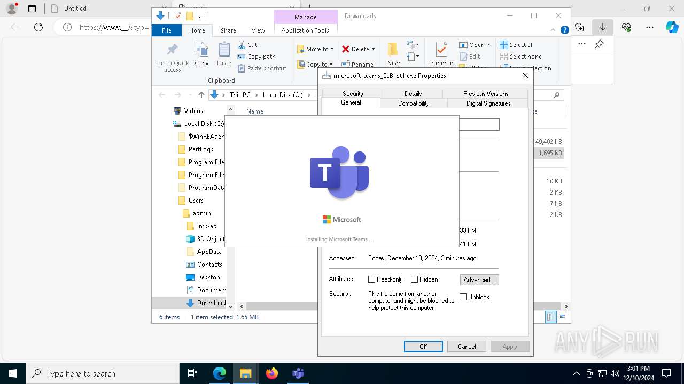Show hidden system tray icons chevron

(x=576, y=373)
